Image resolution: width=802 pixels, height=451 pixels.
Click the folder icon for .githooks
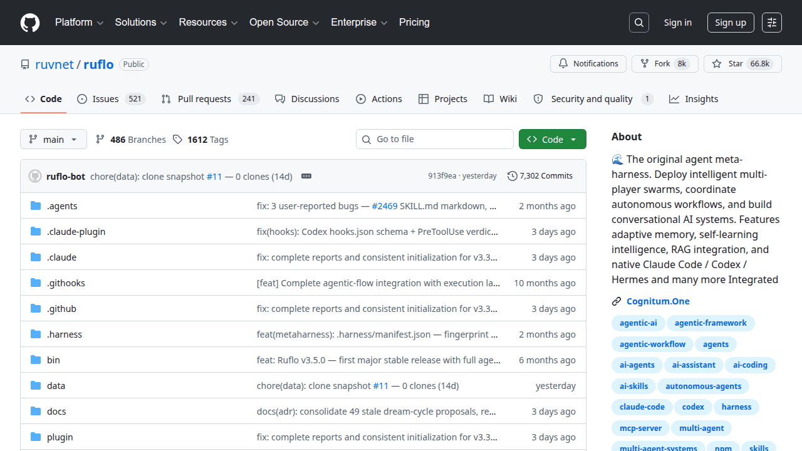click(x=36, y=283)
